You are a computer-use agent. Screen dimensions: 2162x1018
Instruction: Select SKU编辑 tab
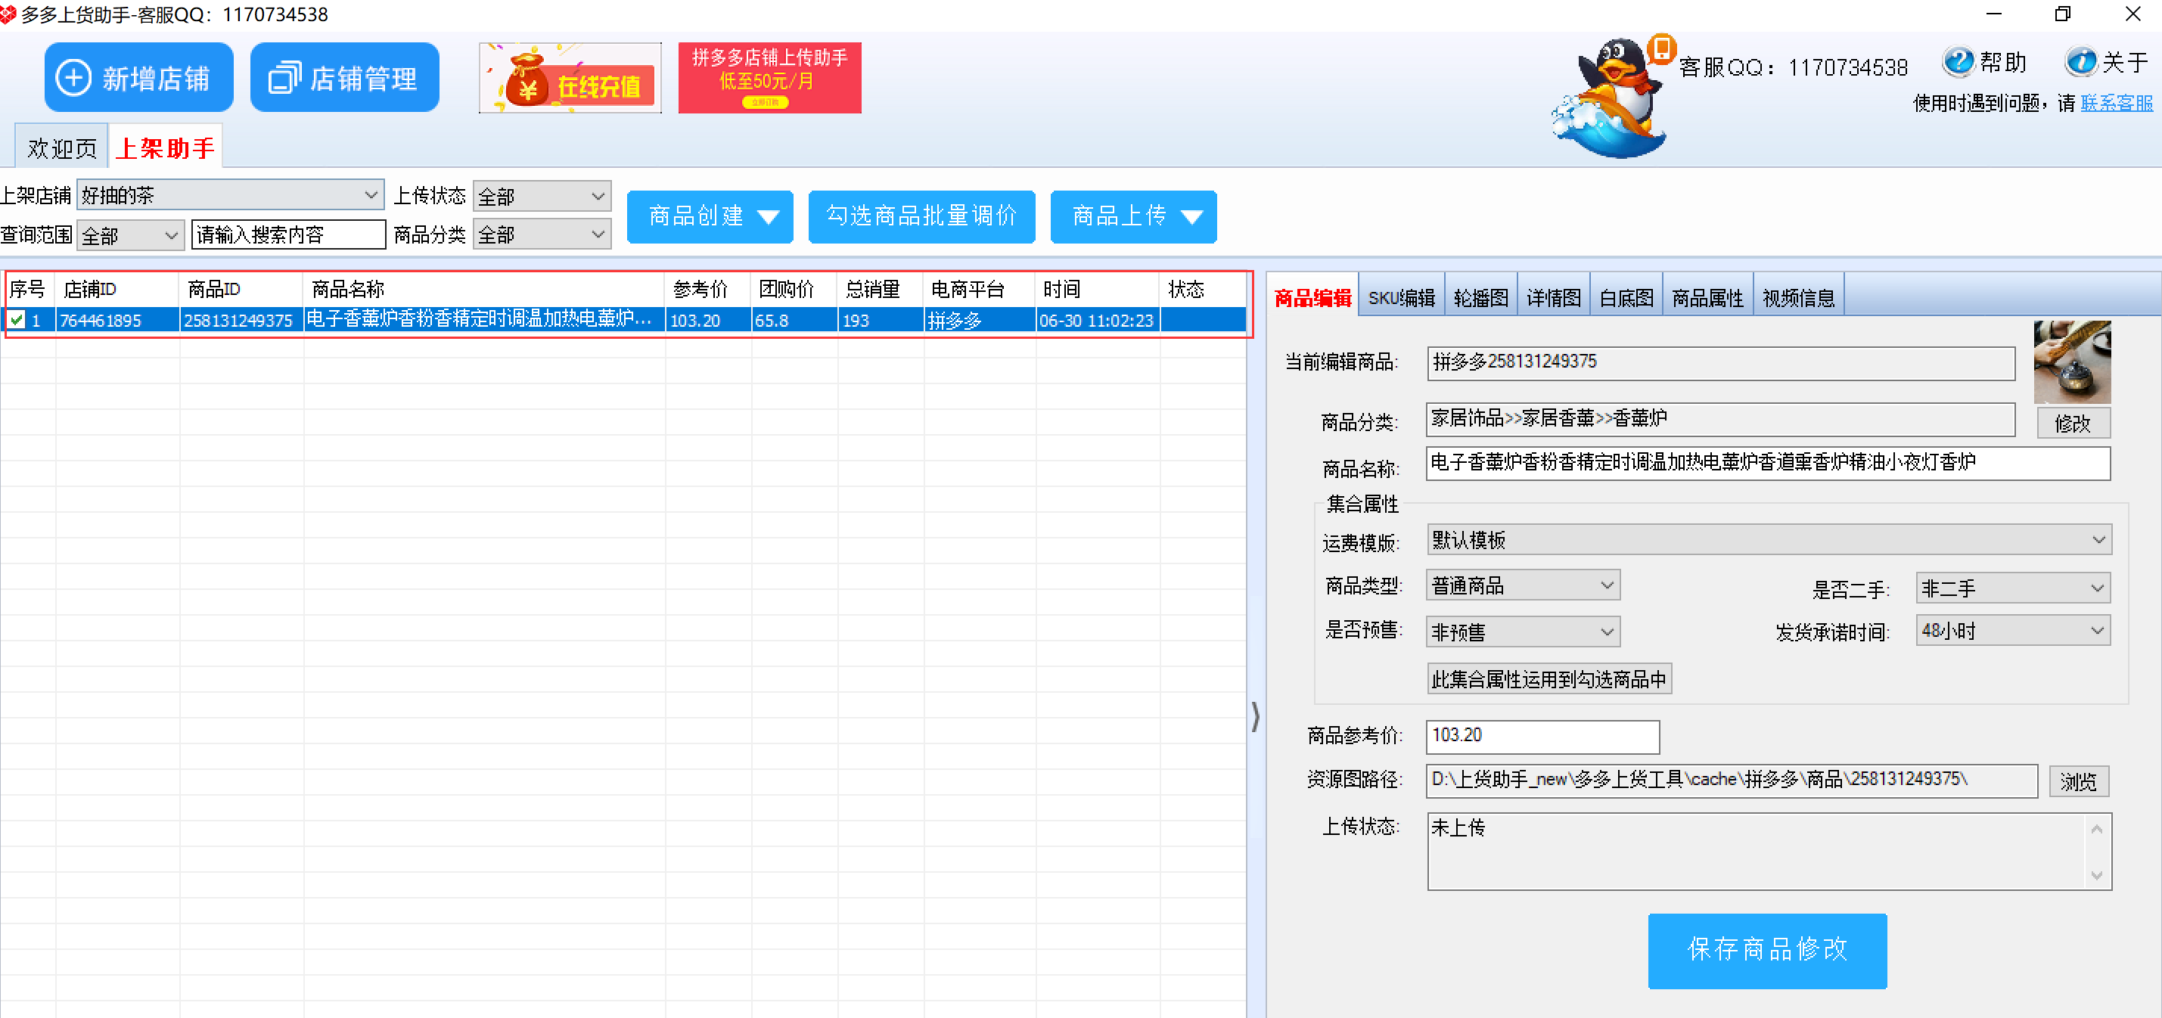tap(1401, 297)
